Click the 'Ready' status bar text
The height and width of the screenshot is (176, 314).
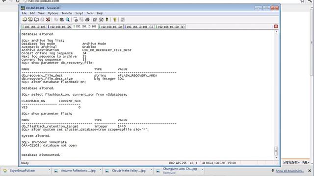[x=25, y=163]
